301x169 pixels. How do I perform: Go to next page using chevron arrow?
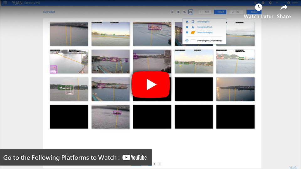tap(159, 164)
